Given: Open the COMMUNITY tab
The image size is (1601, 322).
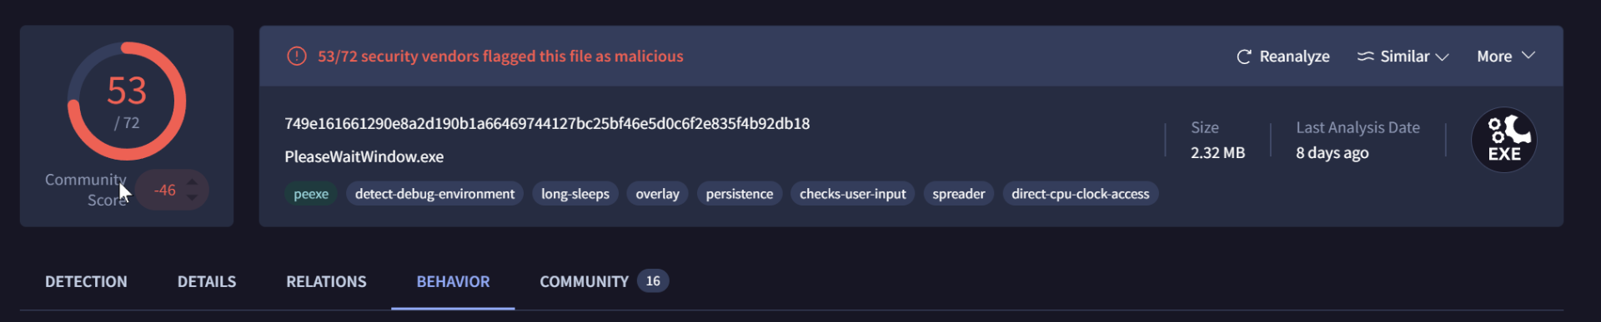Looking at the screenshot, I should point(604,281).
